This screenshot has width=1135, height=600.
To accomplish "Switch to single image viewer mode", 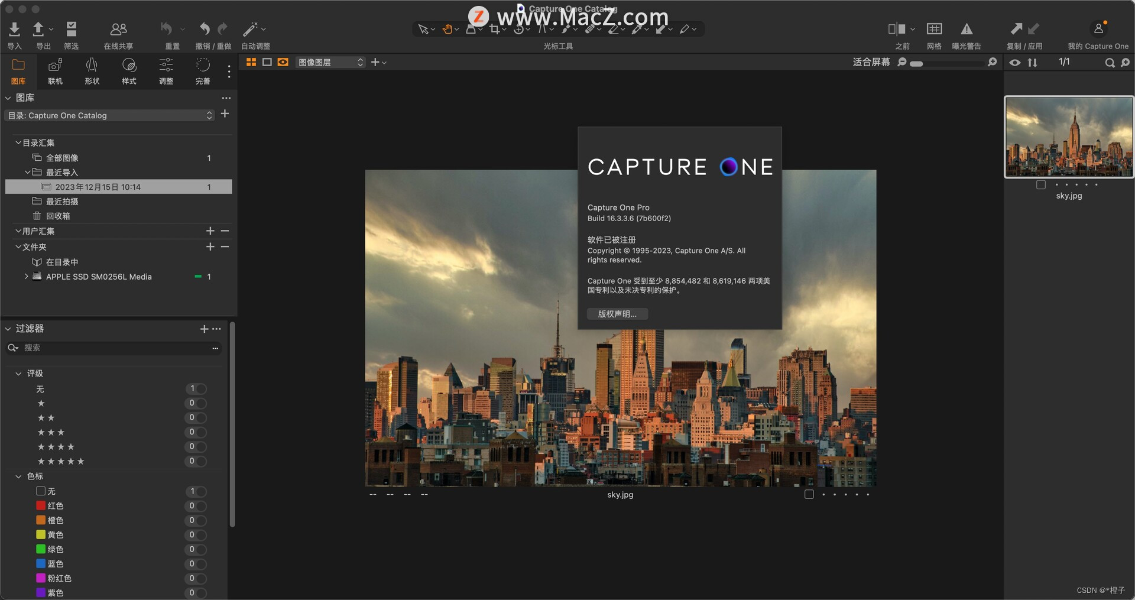I will click(x=267, y=62).
